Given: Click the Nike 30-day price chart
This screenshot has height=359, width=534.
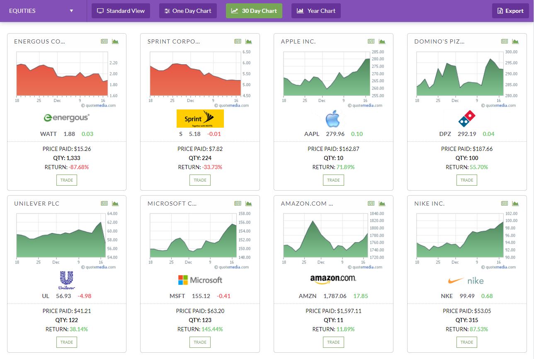Looking at the screenshot, I should point(467,240).
